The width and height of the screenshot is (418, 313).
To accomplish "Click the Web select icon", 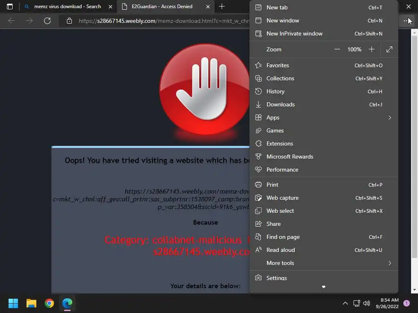I will pyautogui.click(x=258, y=211).
